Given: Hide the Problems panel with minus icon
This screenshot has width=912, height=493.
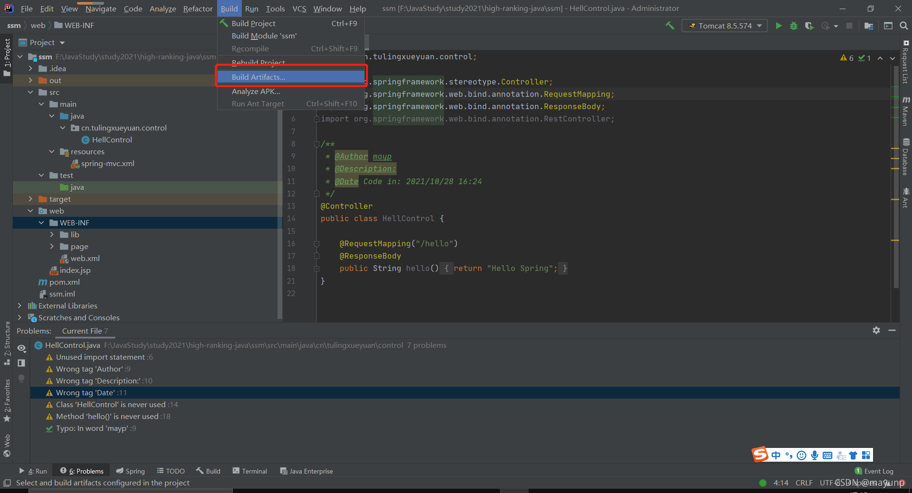Looking at the screenshot, I should 892,330.
